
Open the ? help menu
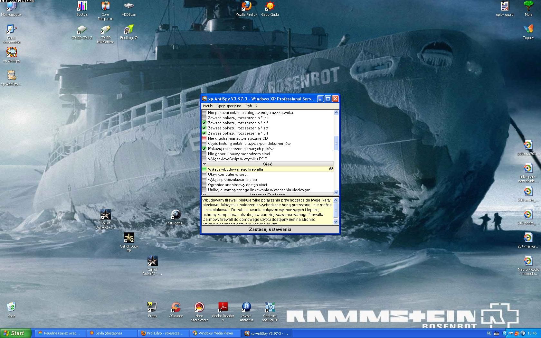257,106
